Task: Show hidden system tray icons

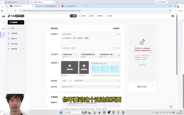Action: (153, 112)
